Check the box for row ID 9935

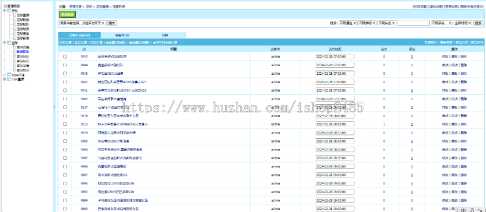click(x=65, y=124)
